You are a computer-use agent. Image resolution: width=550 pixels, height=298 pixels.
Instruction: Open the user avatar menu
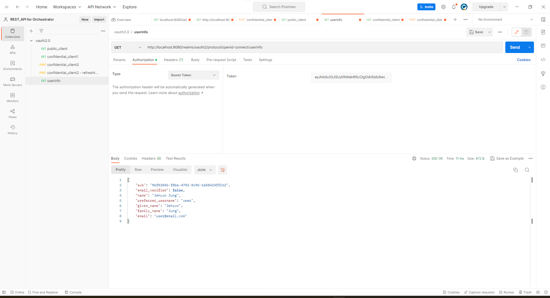click(464, 7)
